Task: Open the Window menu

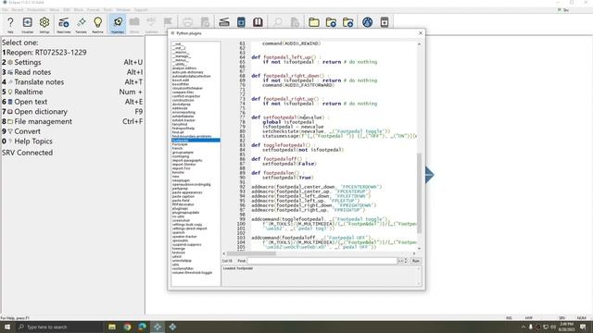Action: tap(123, 10)
